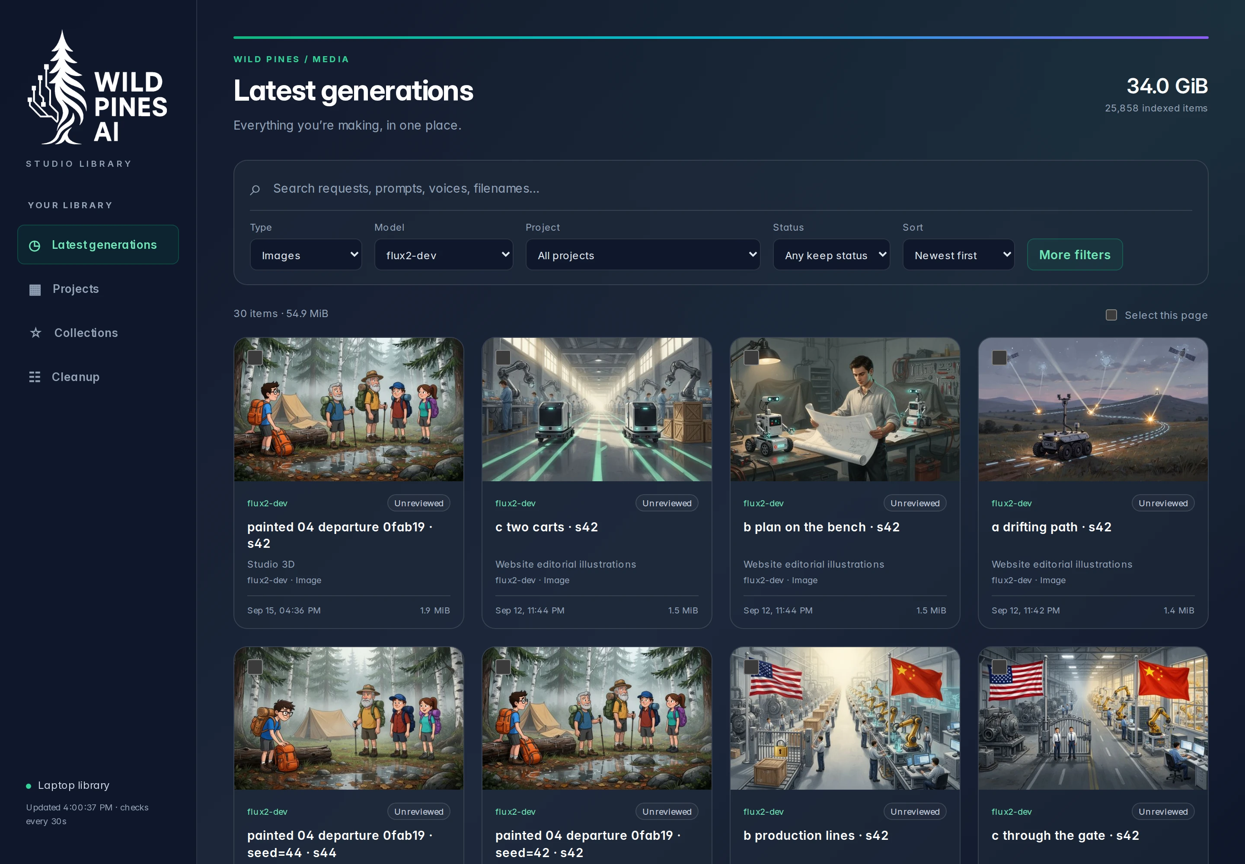Open the workbench blueprint thumbnail
The width and height of the screenshot is (1245, 864).
tap(845, 410)
